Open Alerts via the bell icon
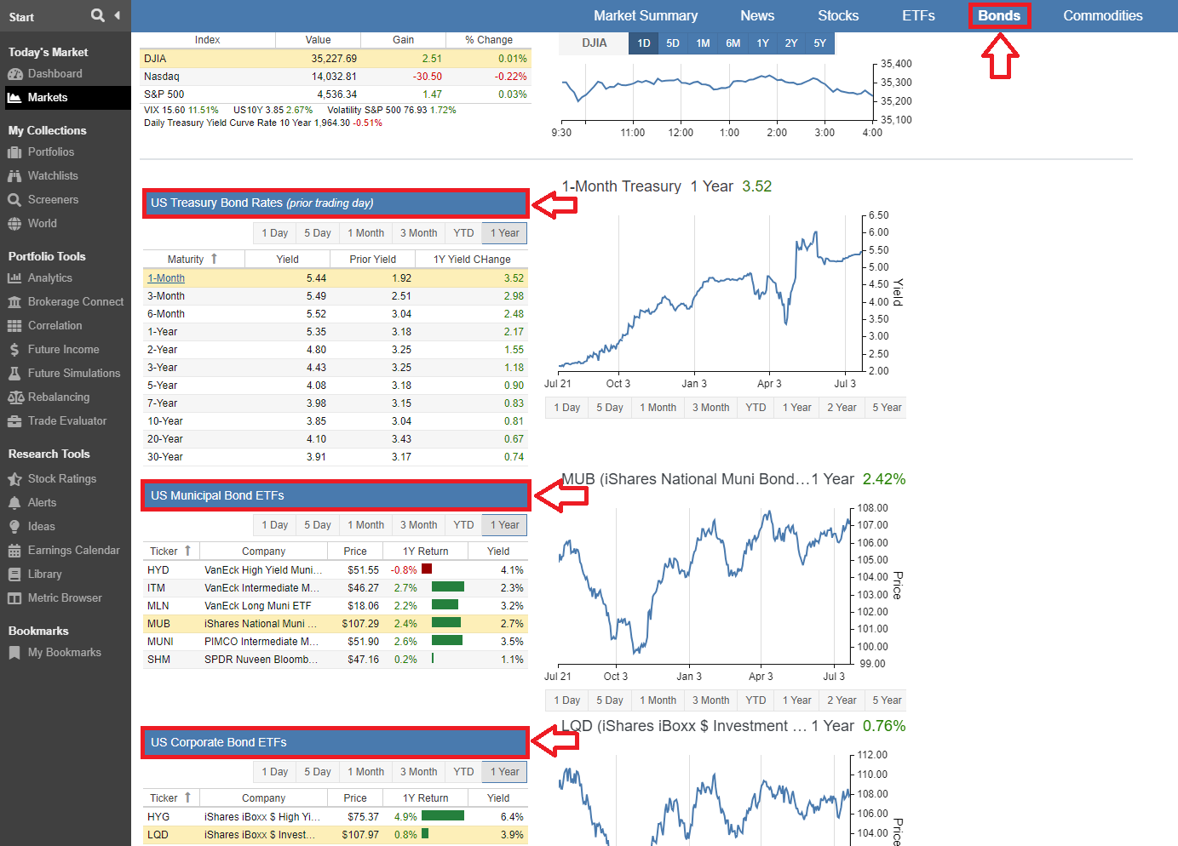This screenshot has height=846, width=1178. (x=14, y=503)
